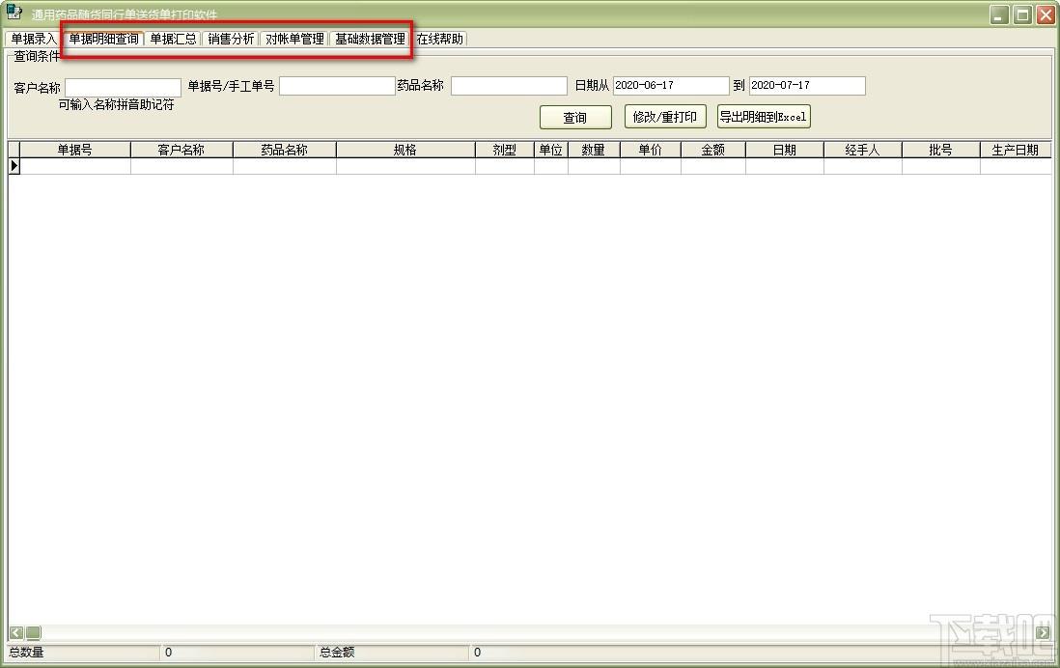
Task: Click the application icon in title bar
Action: point(14,13)
